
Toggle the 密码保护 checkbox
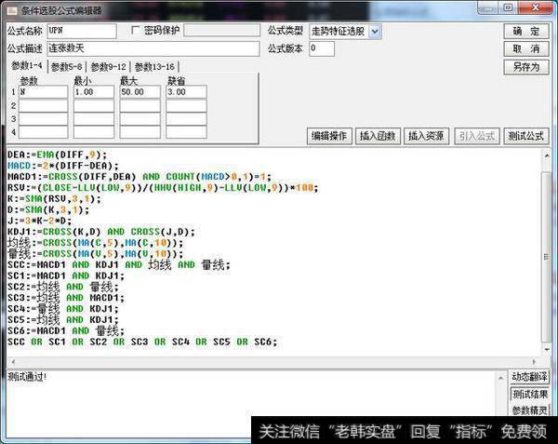135,31
